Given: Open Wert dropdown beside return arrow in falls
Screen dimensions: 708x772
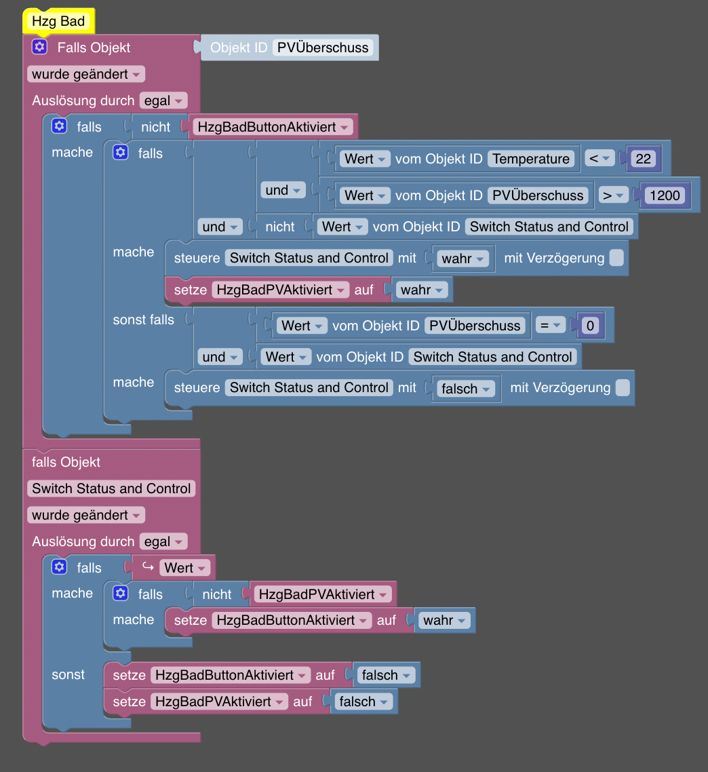Looking at the screenshot, I should (184, 568).
